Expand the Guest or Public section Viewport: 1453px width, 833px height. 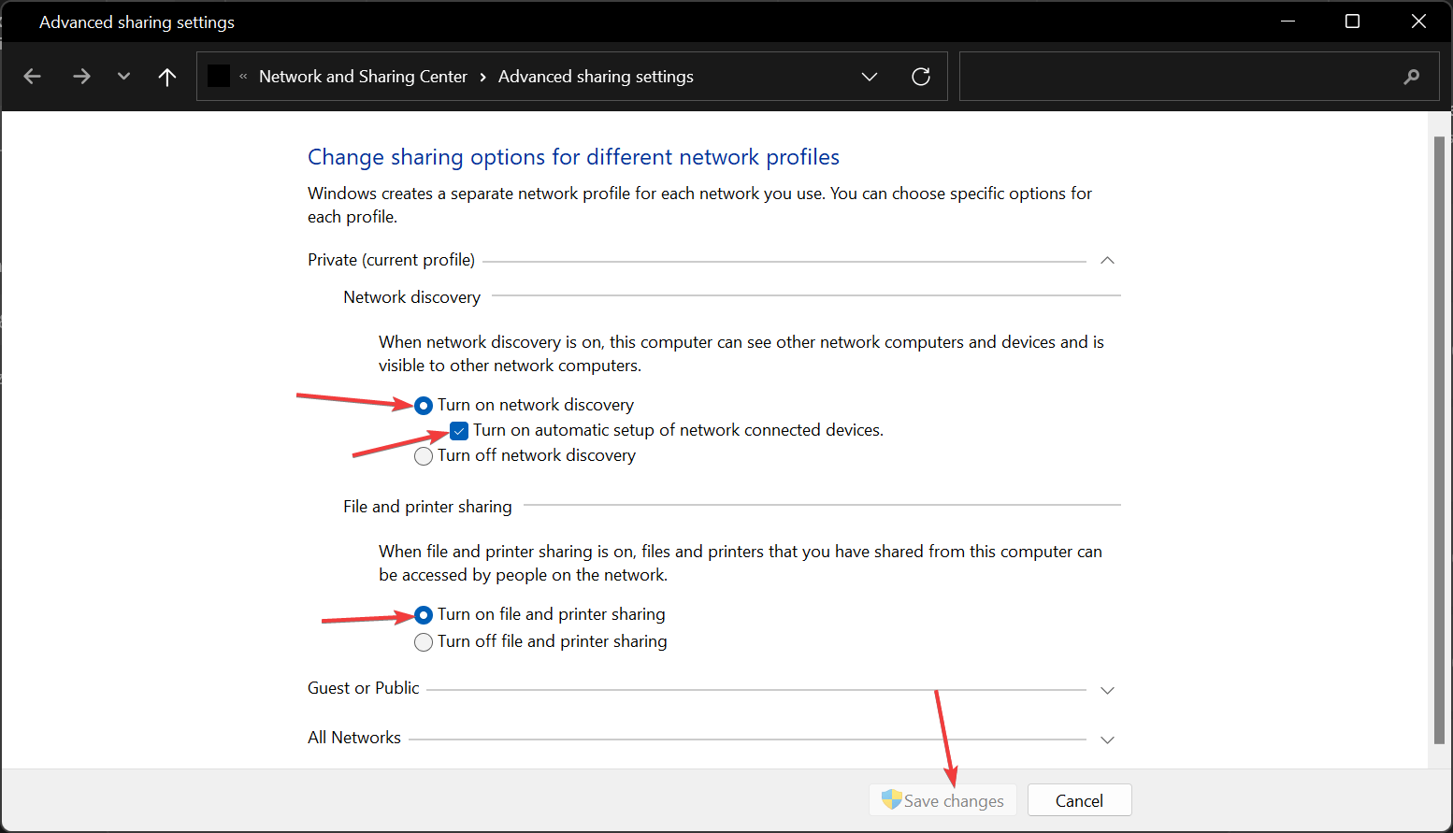coord(1107,690)
